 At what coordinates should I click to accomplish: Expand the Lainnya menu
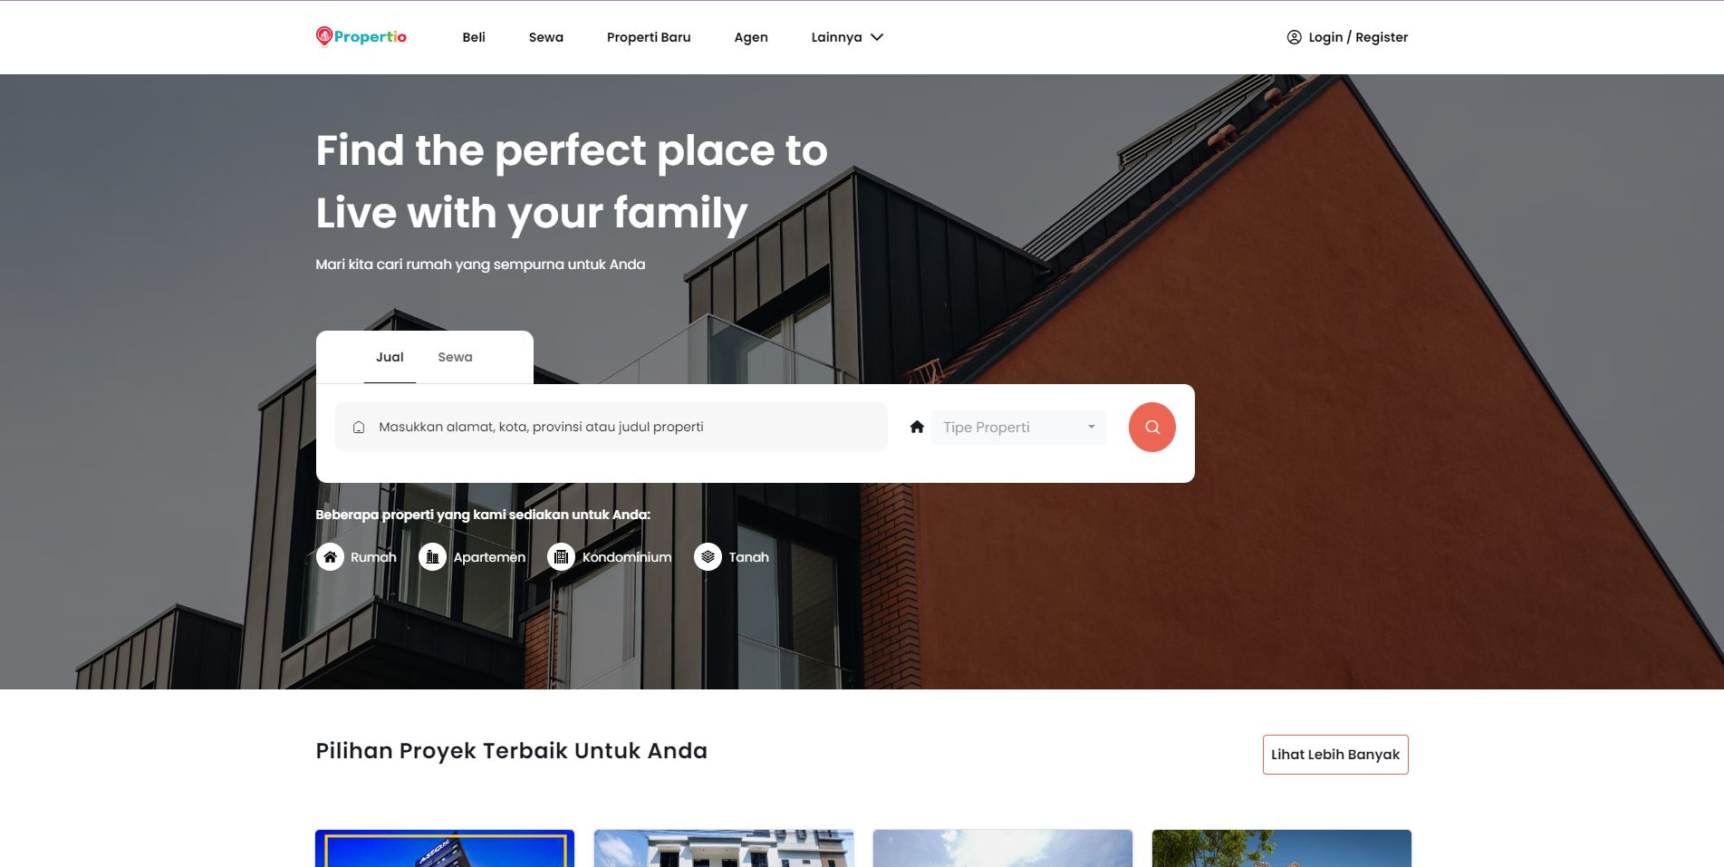[x=836, y=37]
